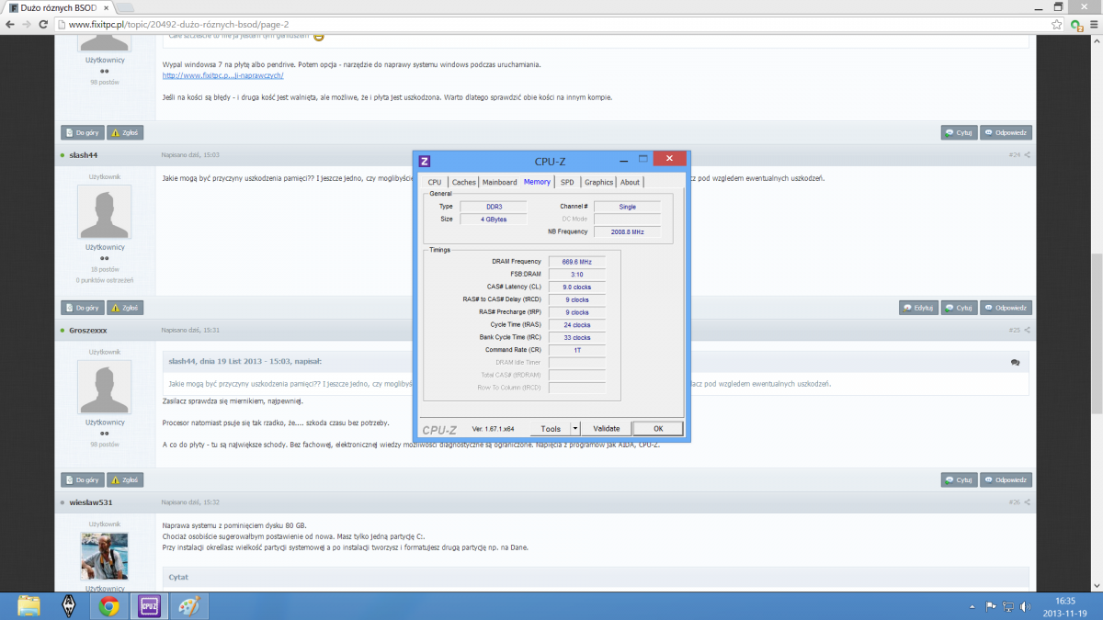Switch to the CPU tab in CPU-Z
This screenshot has height=620, width=1103.
(435, 182)
